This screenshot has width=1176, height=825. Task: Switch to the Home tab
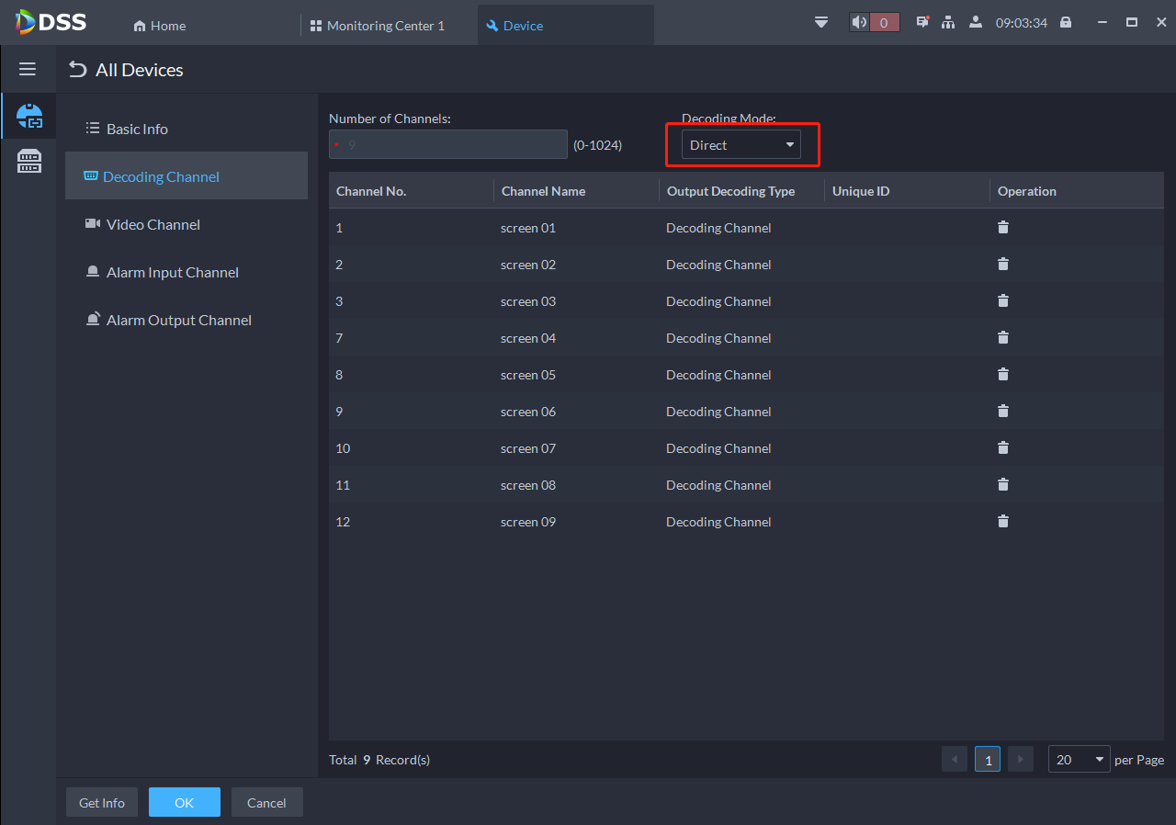point(160,26)
